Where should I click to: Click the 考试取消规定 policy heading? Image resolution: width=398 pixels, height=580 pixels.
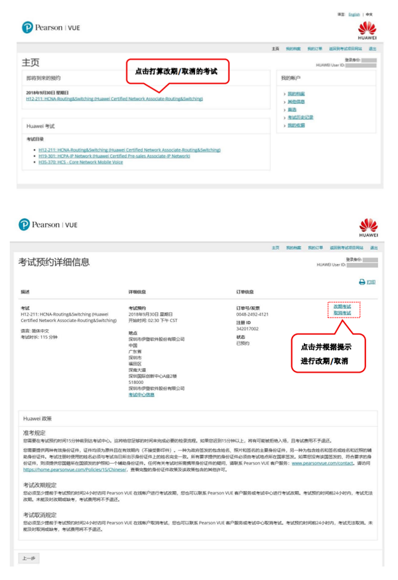click(x=40, y=515)
